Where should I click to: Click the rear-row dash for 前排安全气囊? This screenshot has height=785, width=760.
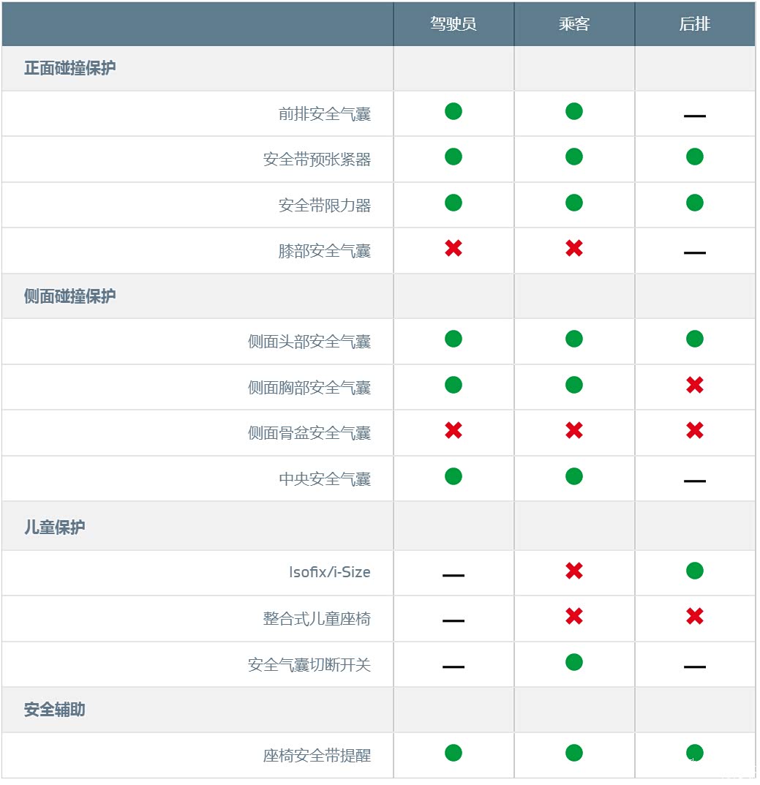point(695,116)
